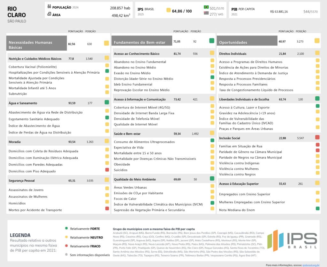The image size is (327, 267).
Task: Click the População people icon
Action: (49, 7)
